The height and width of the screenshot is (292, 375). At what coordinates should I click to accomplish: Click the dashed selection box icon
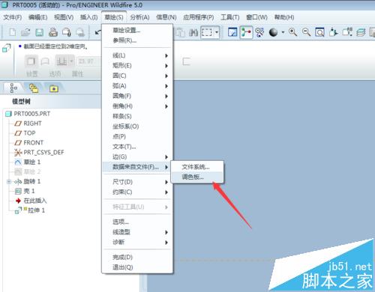coord(207,32)
